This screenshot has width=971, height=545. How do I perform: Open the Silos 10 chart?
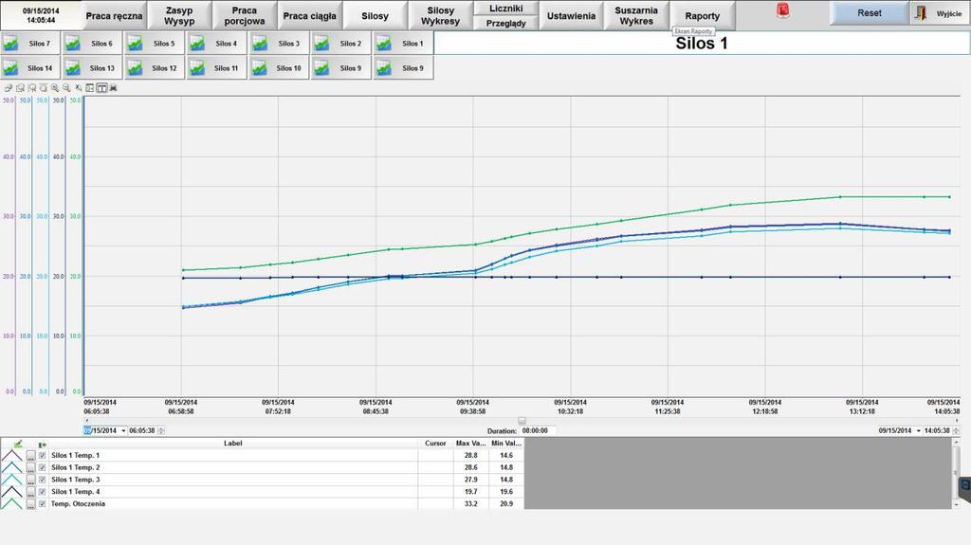click(280, 68)
